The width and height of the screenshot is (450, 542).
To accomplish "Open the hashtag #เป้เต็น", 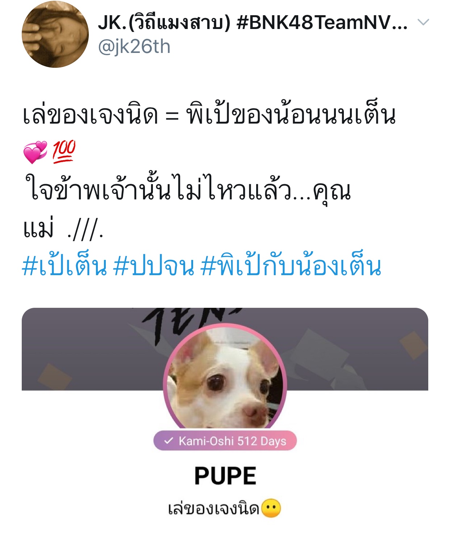I will coord(64,266).
